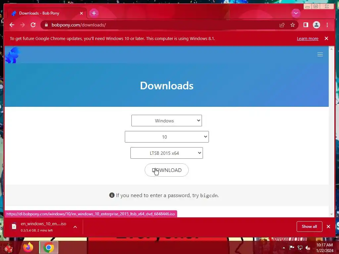
Task: Click Show all downloads button
Action: 310,226
